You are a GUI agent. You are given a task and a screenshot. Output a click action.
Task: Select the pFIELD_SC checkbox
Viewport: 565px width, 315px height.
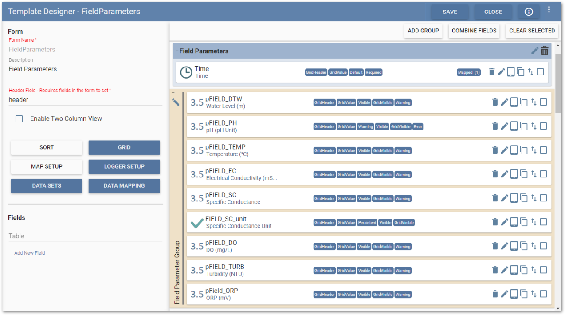pos(543,198)
